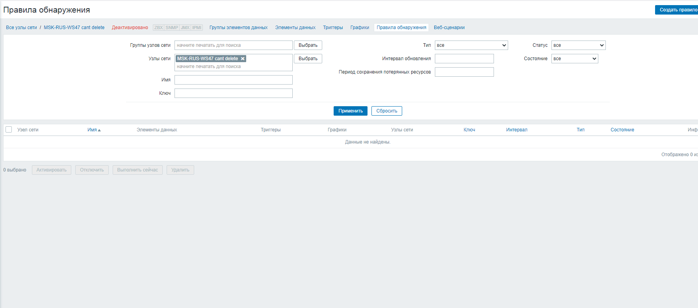Click Выбрать next to Узлы сети
The height and width of the screenshot is (308, 698).
(x=308, y=59)
